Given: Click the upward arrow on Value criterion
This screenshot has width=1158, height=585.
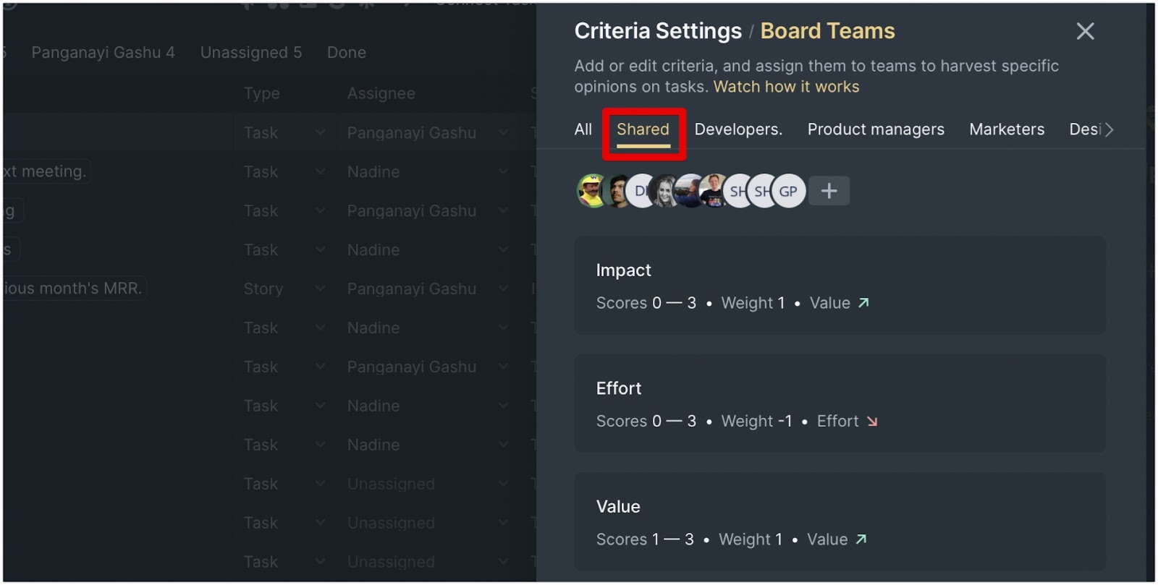Looking at the screenshot, I should 861,539.
